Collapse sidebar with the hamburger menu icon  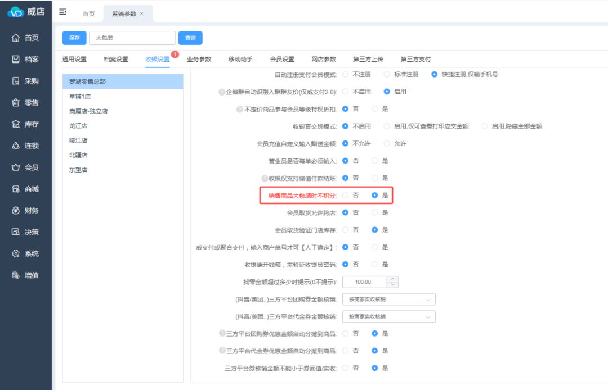[x=62, y=12]
